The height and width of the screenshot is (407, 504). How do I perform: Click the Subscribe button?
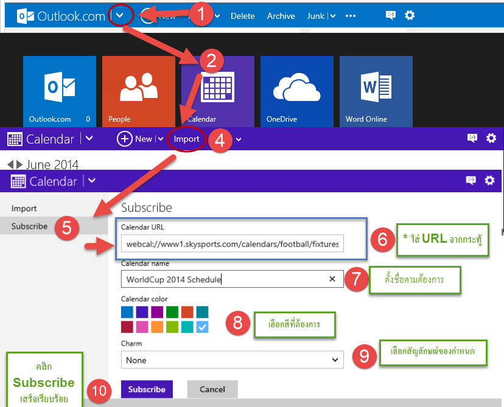pos(147,389)
